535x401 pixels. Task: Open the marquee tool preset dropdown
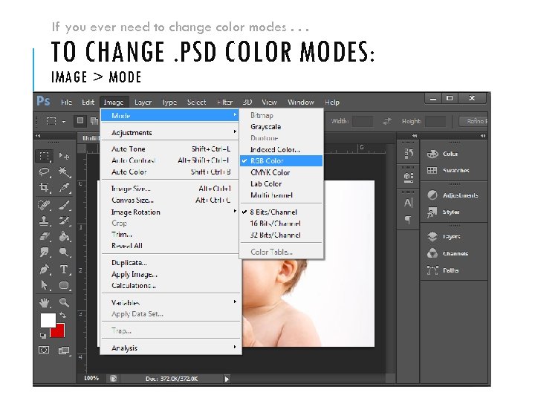[x=64, y=121]
